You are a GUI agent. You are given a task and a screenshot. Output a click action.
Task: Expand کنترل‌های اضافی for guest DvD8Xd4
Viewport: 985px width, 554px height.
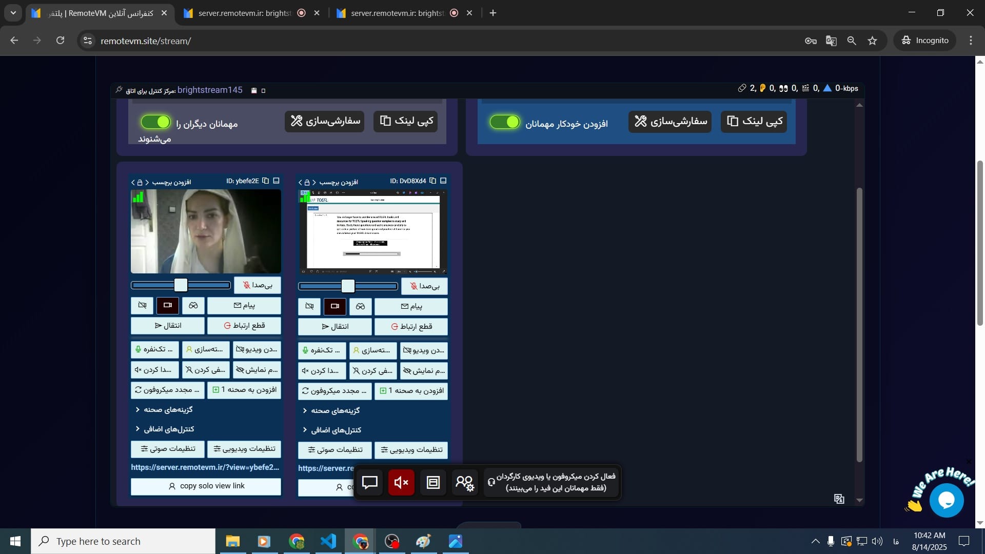click(x=331, y=430)
